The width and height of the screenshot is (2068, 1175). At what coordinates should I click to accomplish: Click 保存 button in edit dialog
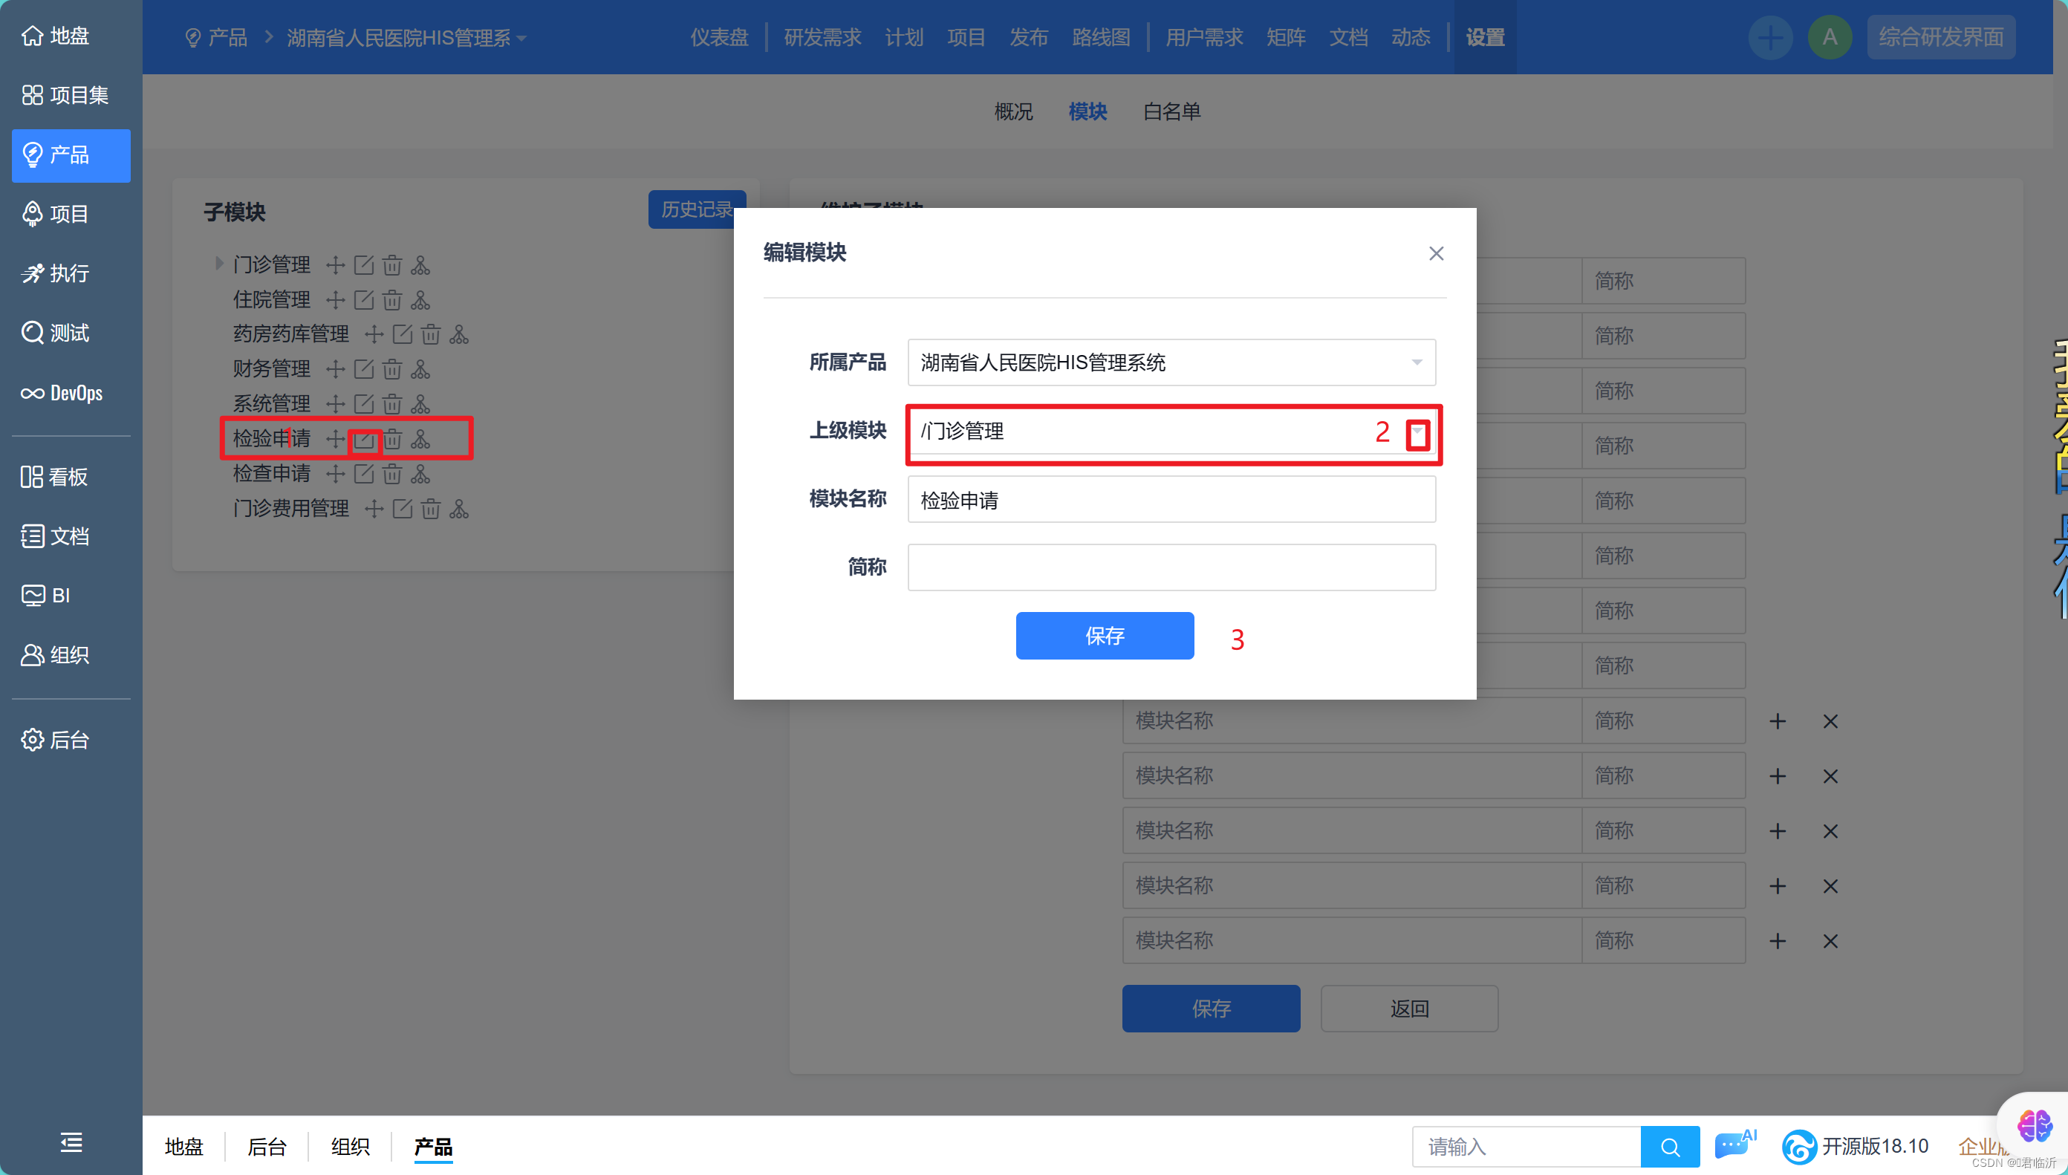(x=1104, y=636)
